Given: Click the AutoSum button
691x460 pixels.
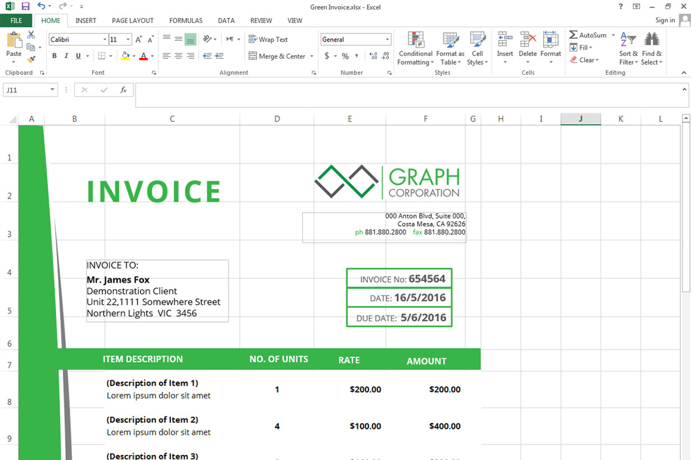Looking at the screenshot, I should [x=587, y=35].
